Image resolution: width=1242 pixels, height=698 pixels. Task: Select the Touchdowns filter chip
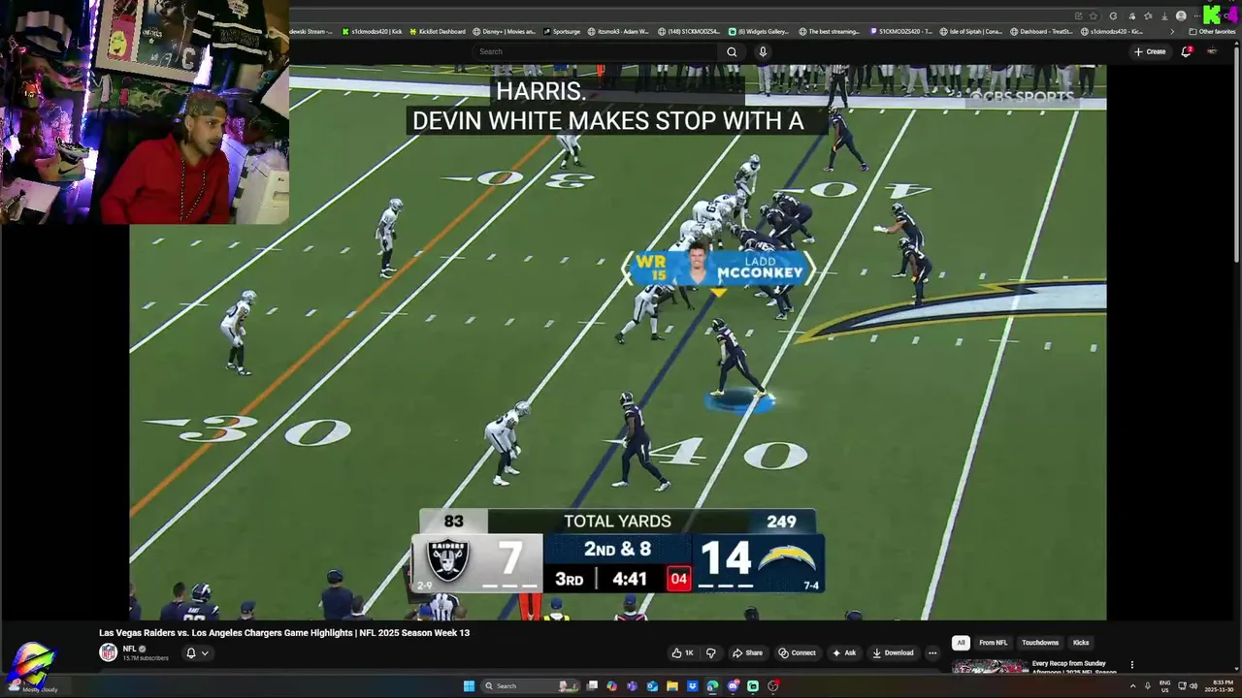[x=1040, y=643]
